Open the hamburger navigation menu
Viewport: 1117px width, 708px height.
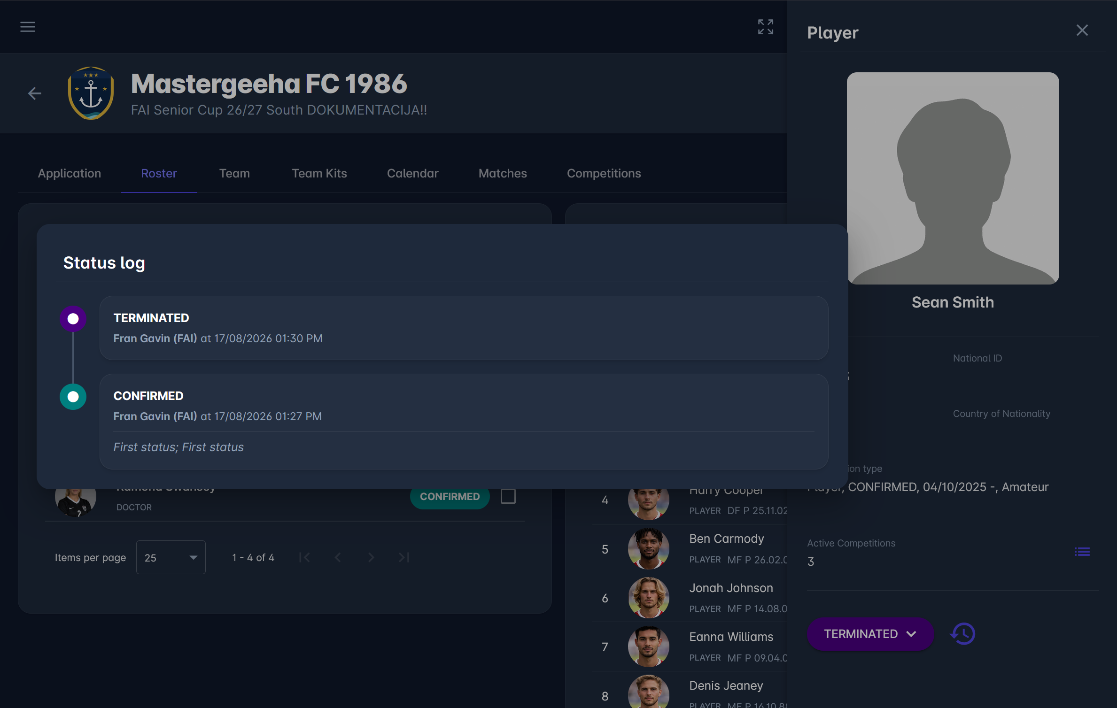pos(28,27)
